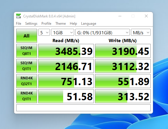Open the Theme menu

point(61,24)
